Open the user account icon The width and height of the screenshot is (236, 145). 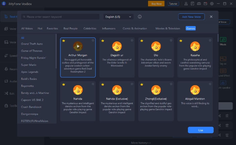click(186, 4)
